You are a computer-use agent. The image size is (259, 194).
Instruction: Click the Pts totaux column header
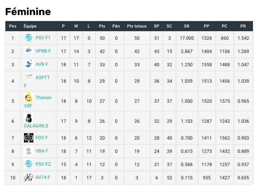(x=137, y=26)
